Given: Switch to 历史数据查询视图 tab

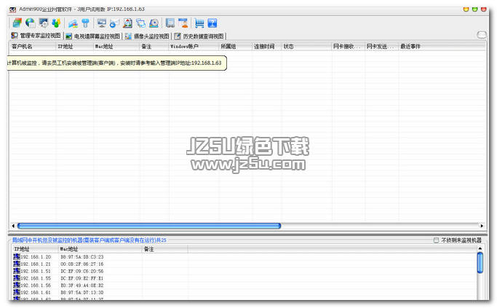Looking at the screenshot, I should (199, 36).
